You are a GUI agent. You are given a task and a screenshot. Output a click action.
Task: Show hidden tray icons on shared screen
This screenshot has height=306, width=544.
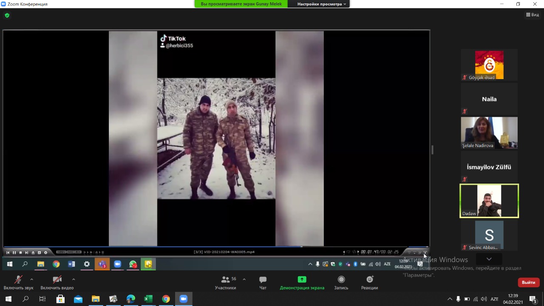[x=310, y=264]
